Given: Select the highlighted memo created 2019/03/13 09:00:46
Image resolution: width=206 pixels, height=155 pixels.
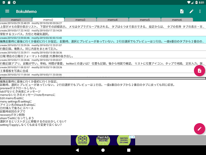Looking at the screenshot, I should (x=103, y=40).
